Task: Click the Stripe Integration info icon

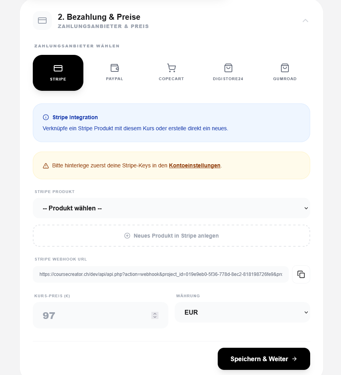Action: coord(46,117)
